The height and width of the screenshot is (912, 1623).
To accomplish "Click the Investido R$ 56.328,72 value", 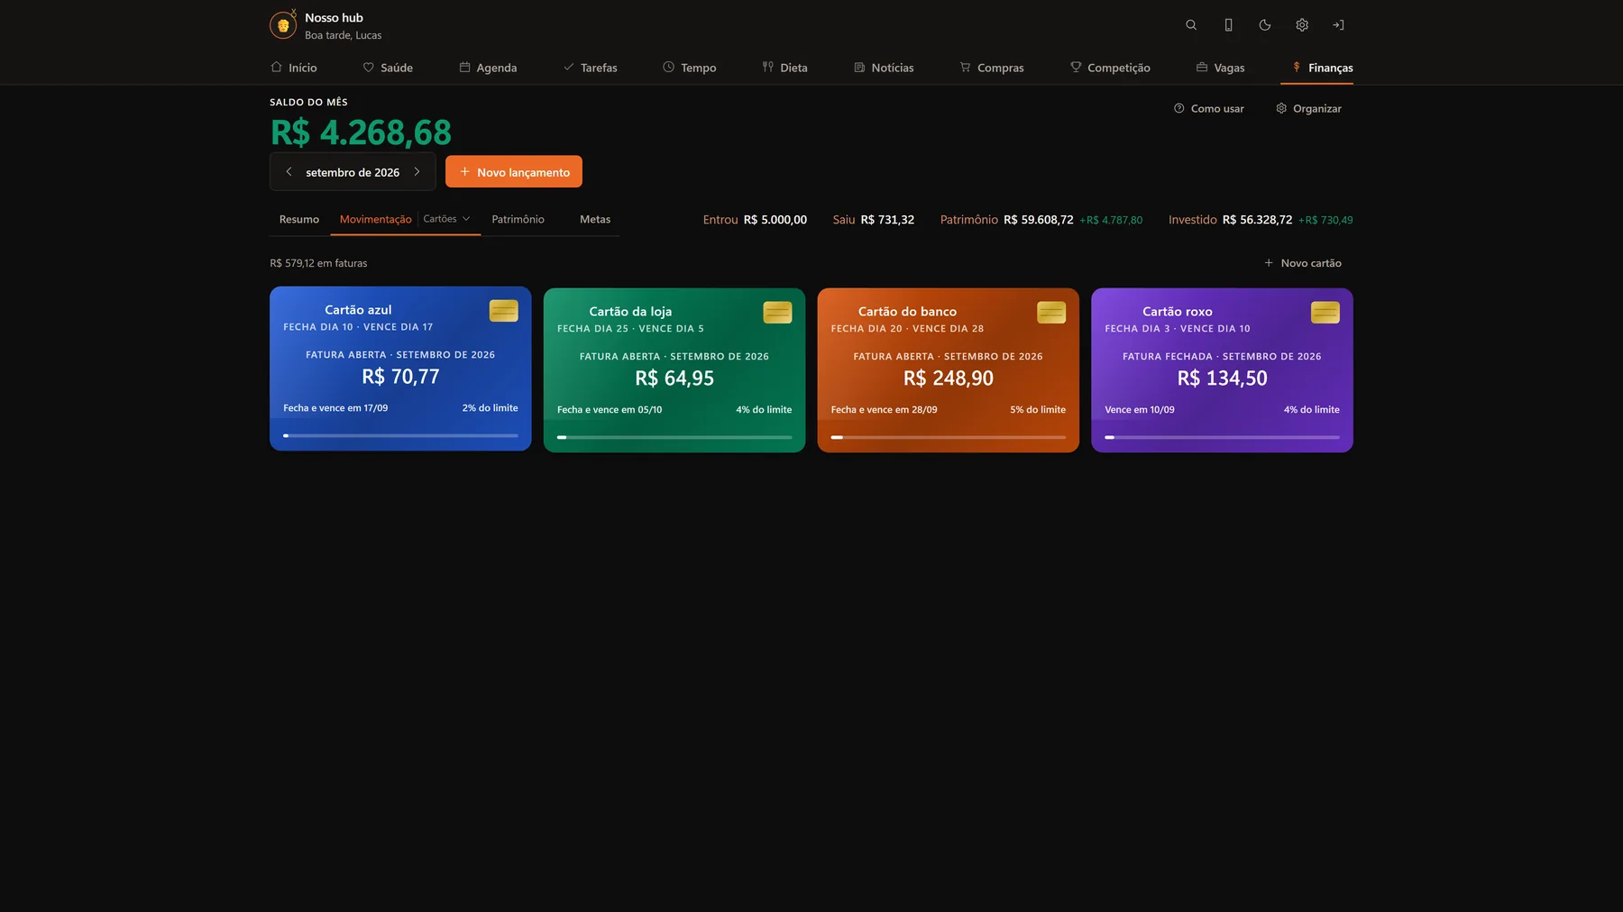I will [x=1257, y=220].
